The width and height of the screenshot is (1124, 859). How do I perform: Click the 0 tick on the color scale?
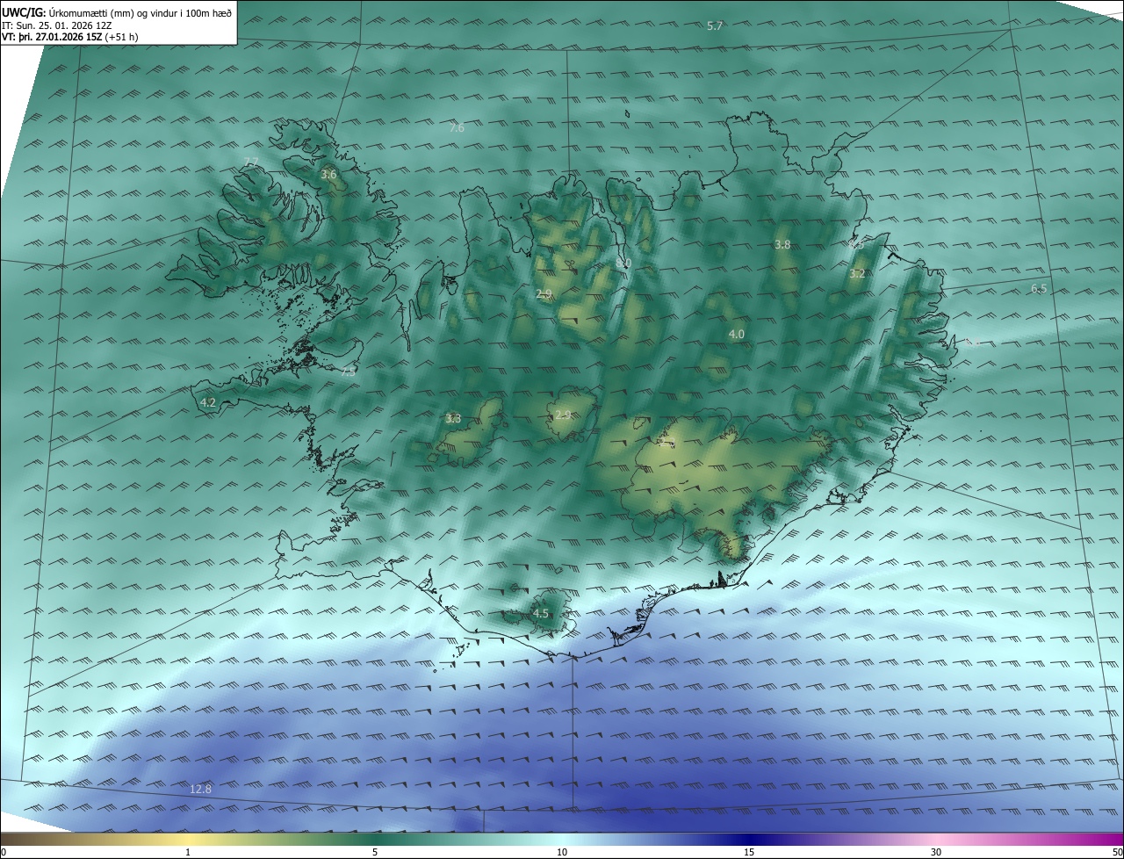pyautogui.click(x=4, y=852)
